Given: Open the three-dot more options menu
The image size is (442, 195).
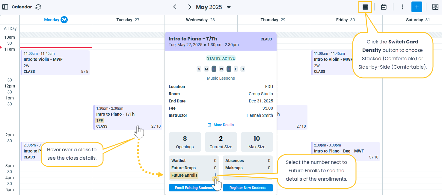Looking at the screenshot, I should coord(402,7).
